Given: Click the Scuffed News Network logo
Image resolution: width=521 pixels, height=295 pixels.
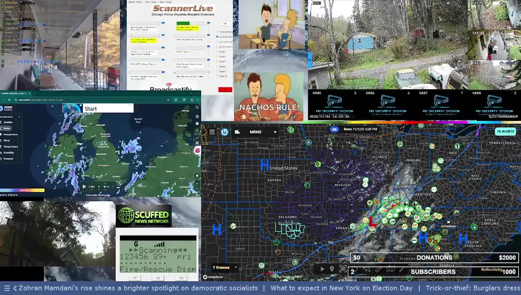Looking at the screenshot, I should tap(144, 216).
